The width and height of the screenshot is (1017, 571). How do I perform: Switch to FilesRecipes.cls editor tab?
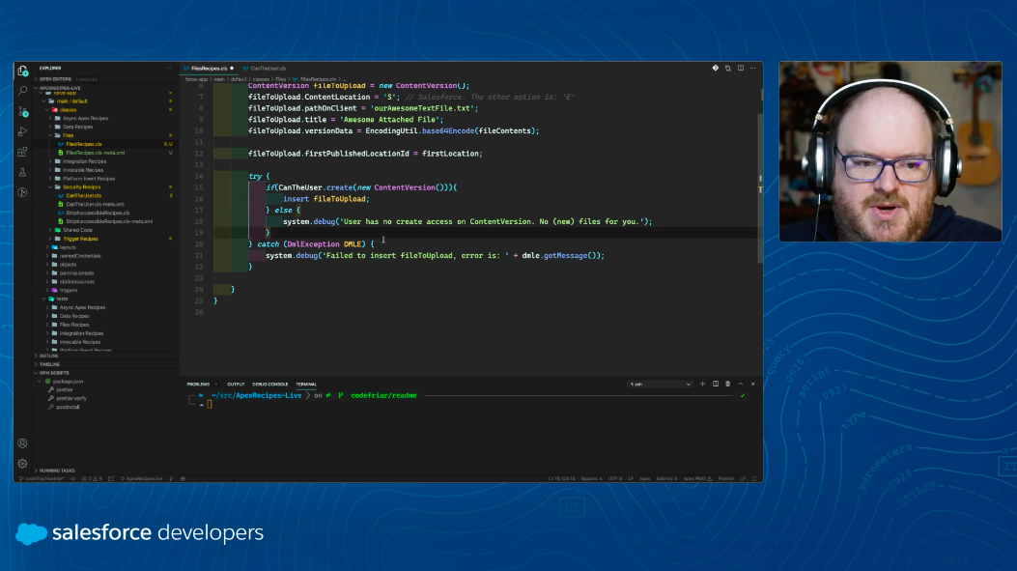tap(209, 69)
